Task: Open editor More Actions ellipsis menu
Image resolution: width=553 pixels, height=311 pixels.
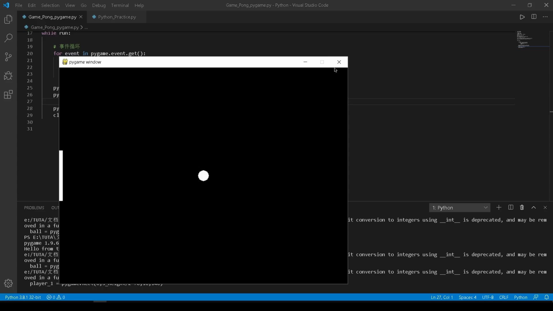Action: pos(545,17)
